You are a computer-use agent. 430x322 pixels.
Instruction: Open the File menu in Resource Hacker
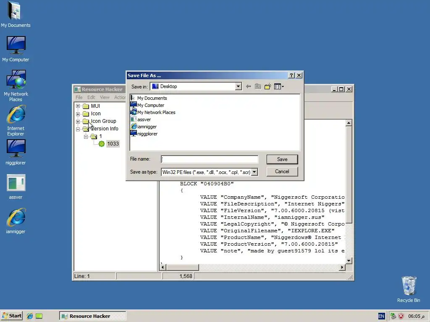pyautogui.click(x=79, y=97)
